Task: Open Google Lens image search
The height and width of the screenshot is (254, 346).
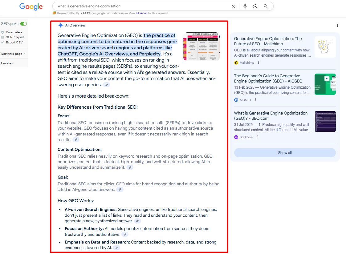Action: 255,6
